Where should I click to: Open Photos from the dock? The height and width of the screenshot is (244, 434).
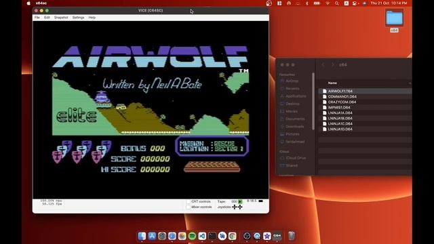182,236
